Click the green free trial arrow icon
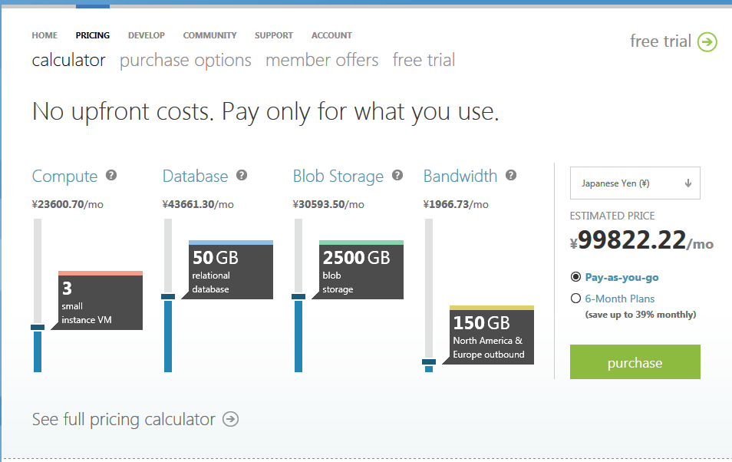 point(707,41)
